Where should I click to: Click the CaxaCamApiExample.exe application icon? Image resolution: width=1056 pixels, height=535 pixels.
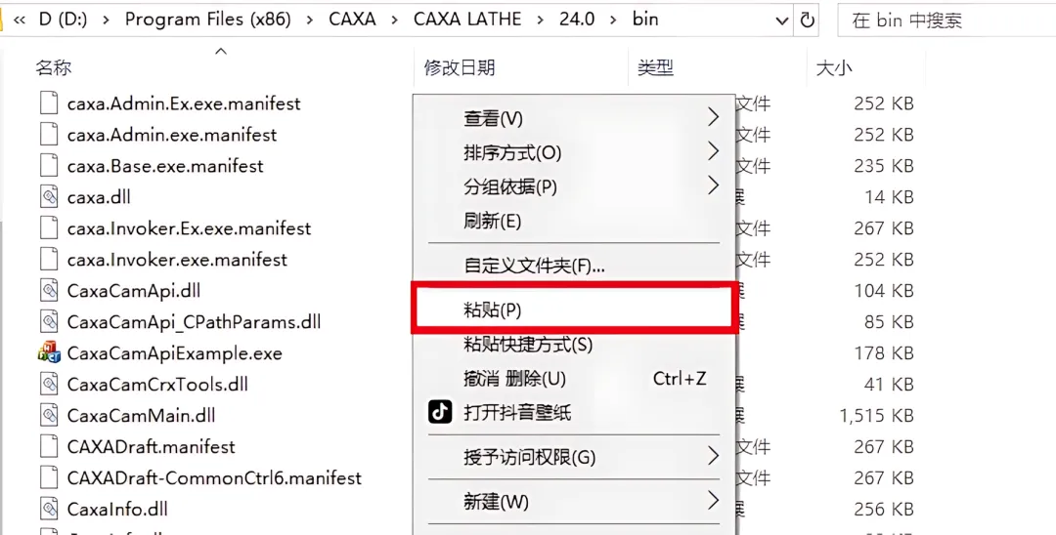coord(49,353)
